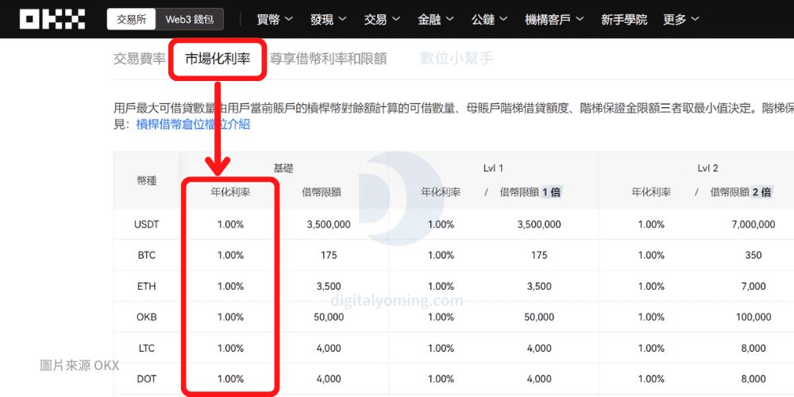794x397 pixels.
Task: Go to 新手學院 in the navigation bar
Action: [x=624, y=19]
